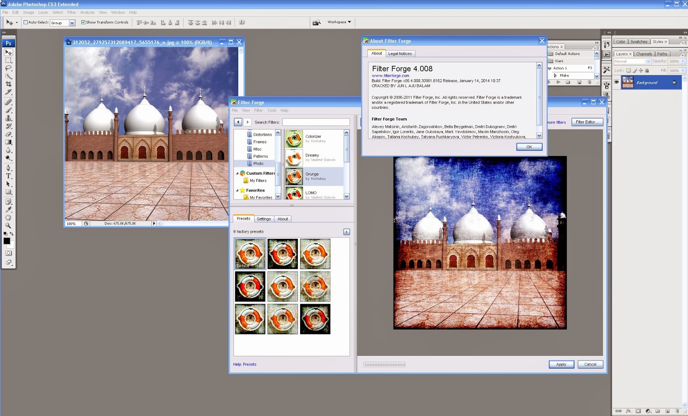
Task: Switch to the Swatches tab
Action: (639, 42)
